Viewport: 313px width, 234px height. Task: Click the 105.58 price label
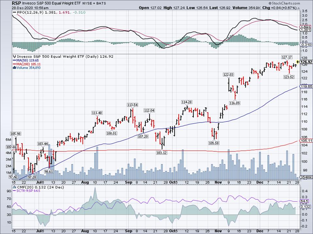tap(214, 143)
